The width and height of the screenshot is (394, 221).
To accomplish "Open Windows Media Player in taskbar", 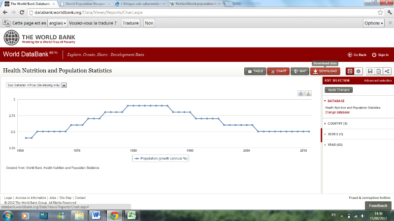I will (25, 216).
